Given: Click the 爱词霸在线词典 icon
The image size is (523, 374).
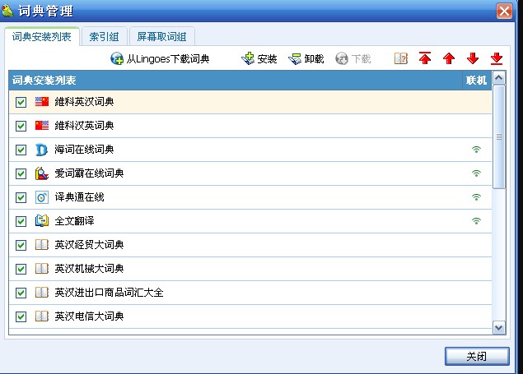Looking at the screenshot, I should [x=42, y=173].
